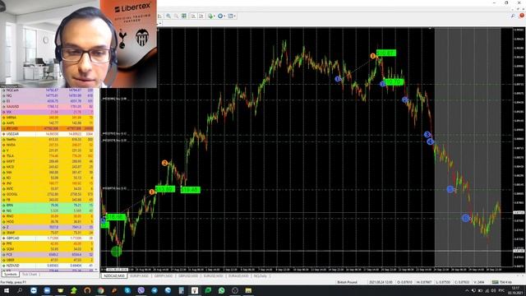The height and width of the screenshot is (296, 526).
Task: Click the Market Watch scroll down arrow
Action: click(97, 269)
